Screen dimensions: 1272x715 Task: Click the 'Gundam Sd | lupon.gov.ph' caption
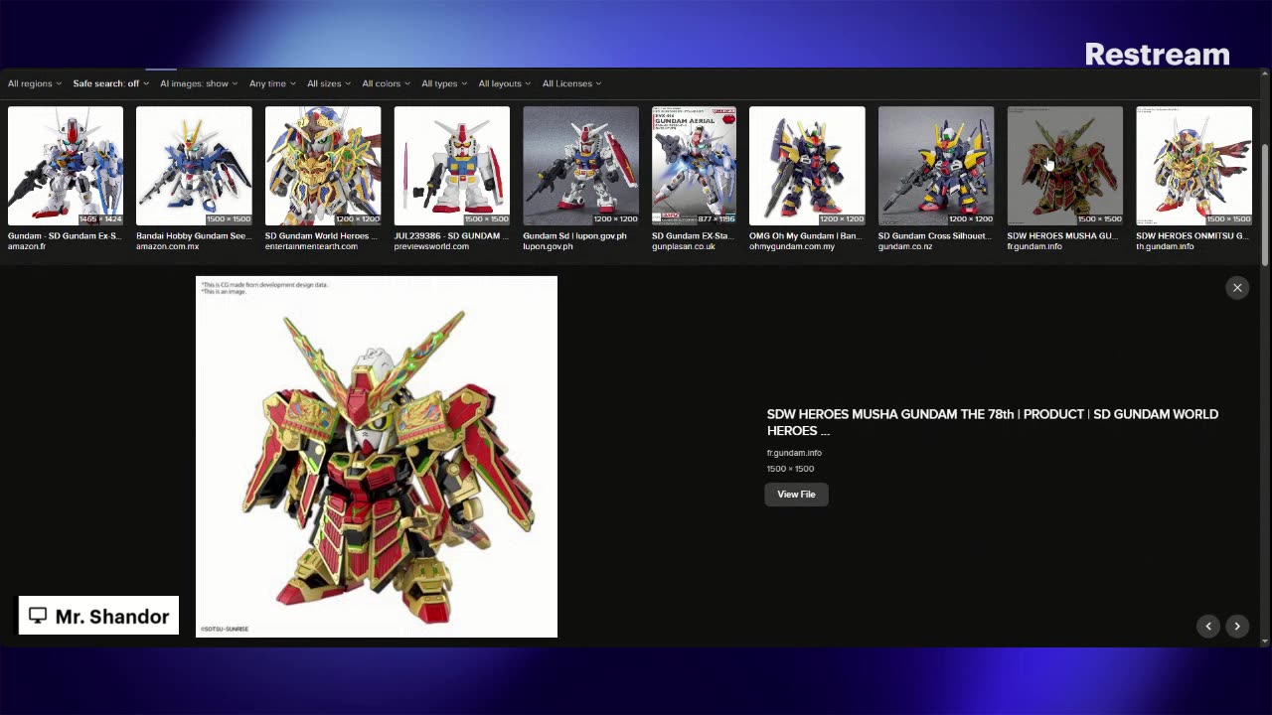575,236
